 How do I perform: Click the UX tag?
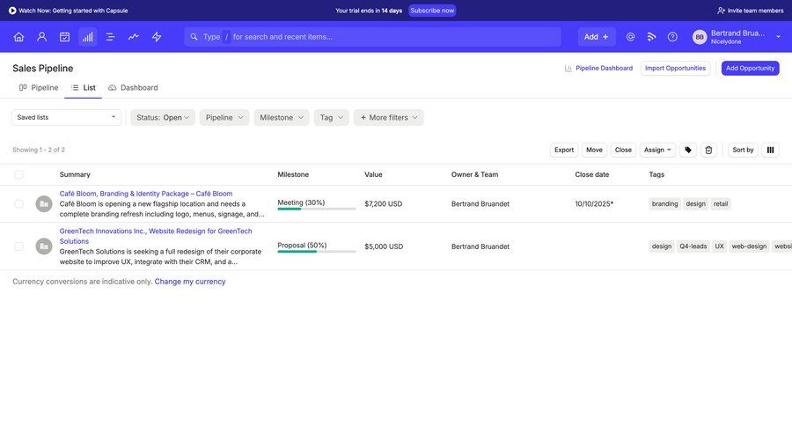[719, 246]
